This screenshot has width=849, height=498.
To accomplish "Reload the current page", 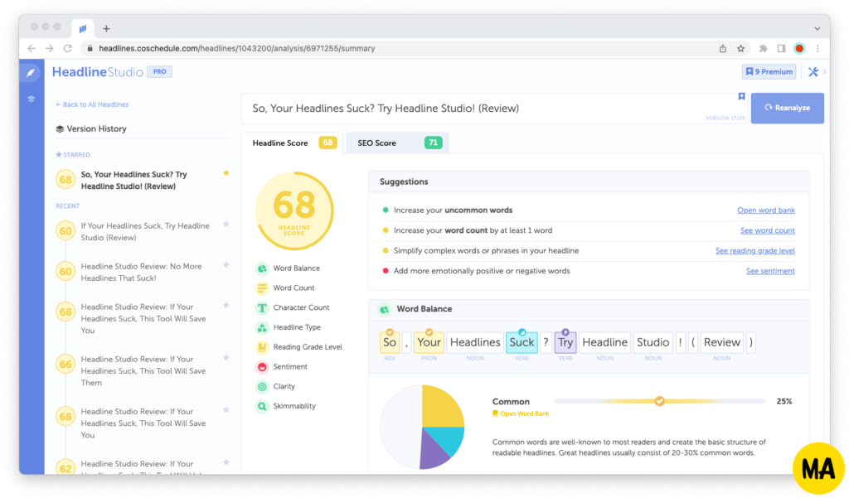I will tap(68, 48).
